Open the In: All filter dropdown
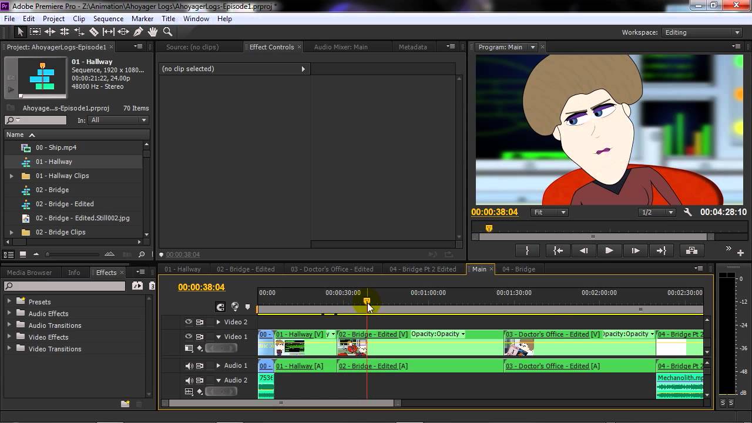 click(x=118, y=120)
